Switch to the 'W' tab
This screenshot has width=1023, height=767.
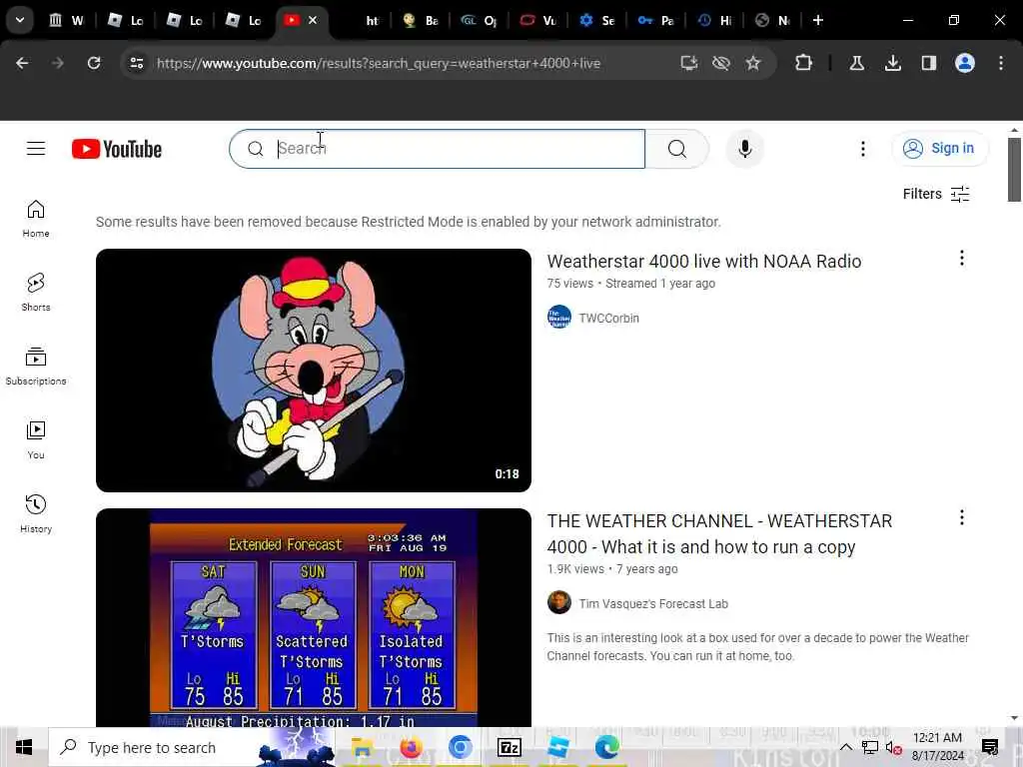click(67, 20)
